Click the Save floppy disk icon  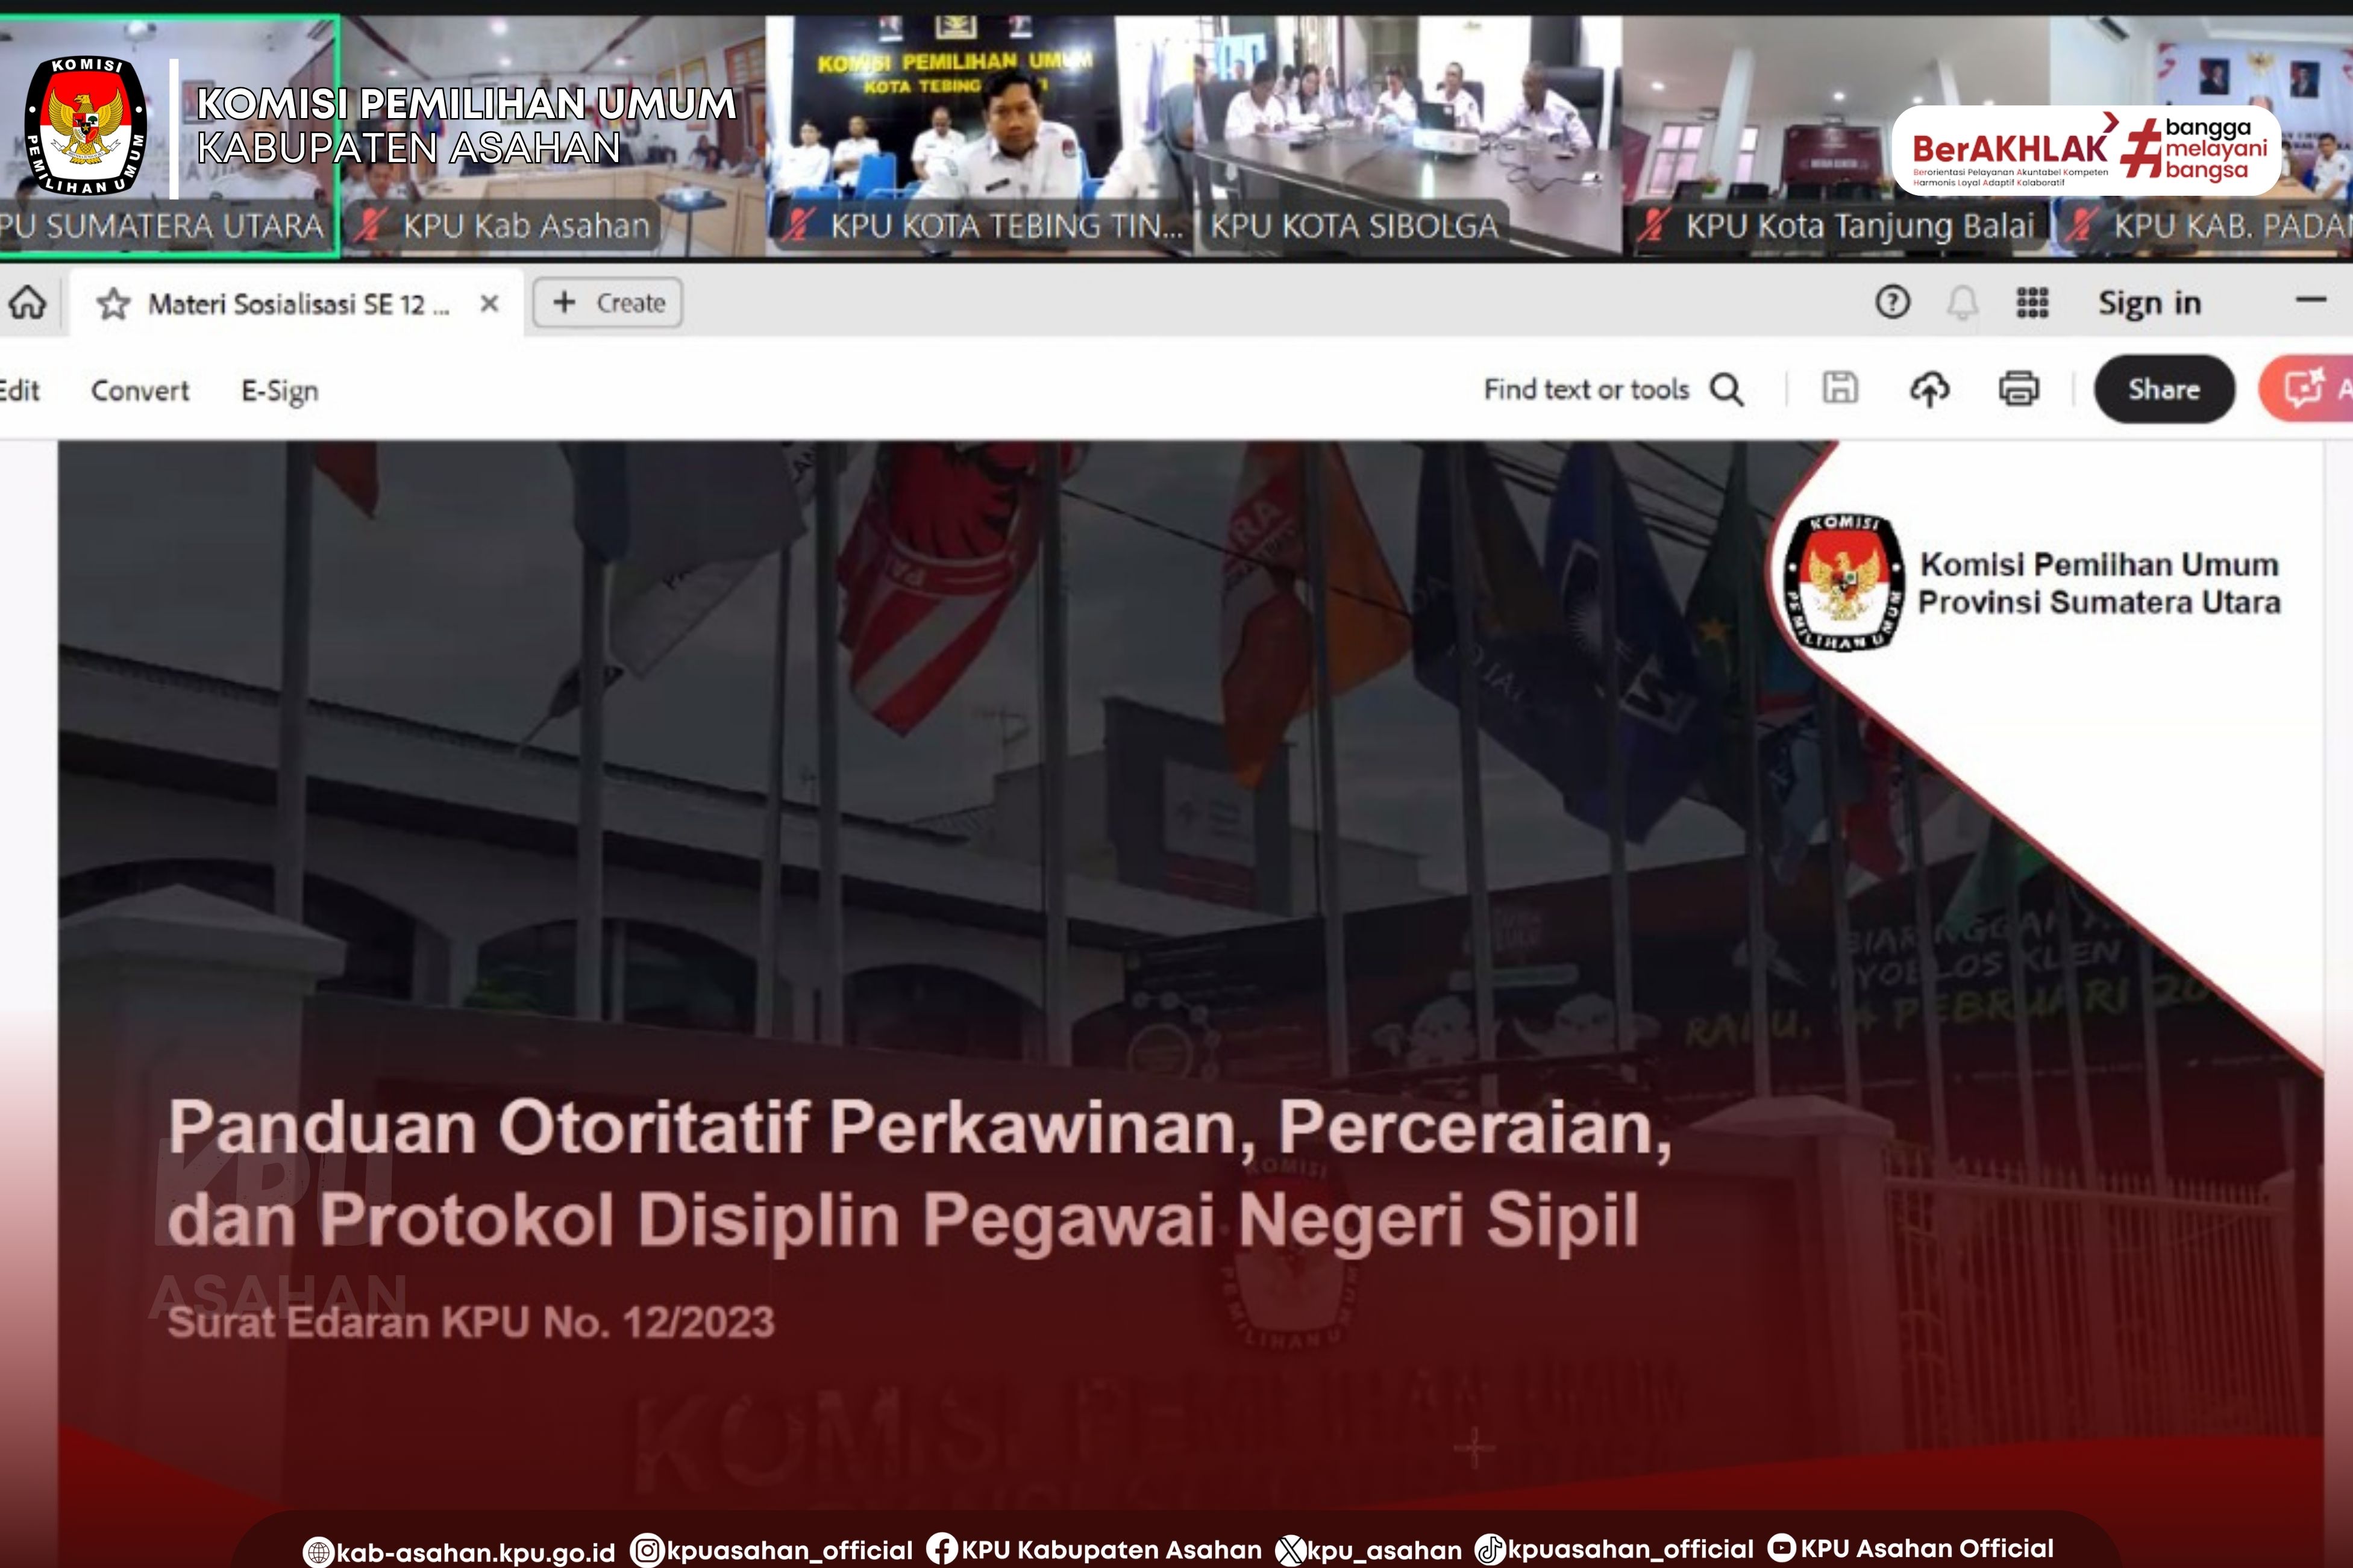(1840, 388)
